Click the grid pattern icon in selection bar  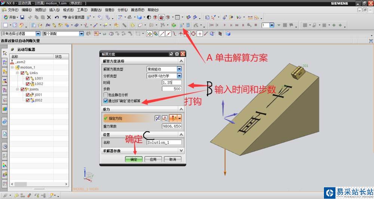pyautogui.click(x=220, y=34)
